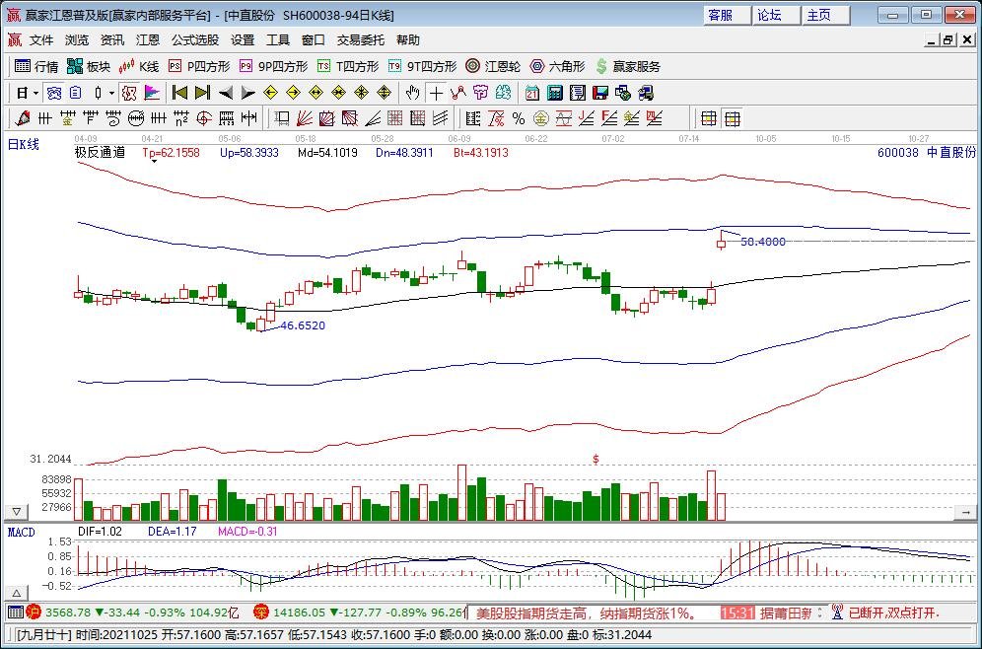Select the 金 golden ratio circle tool
The height and width of the screenshot is (649, 982).
[541, 117]
